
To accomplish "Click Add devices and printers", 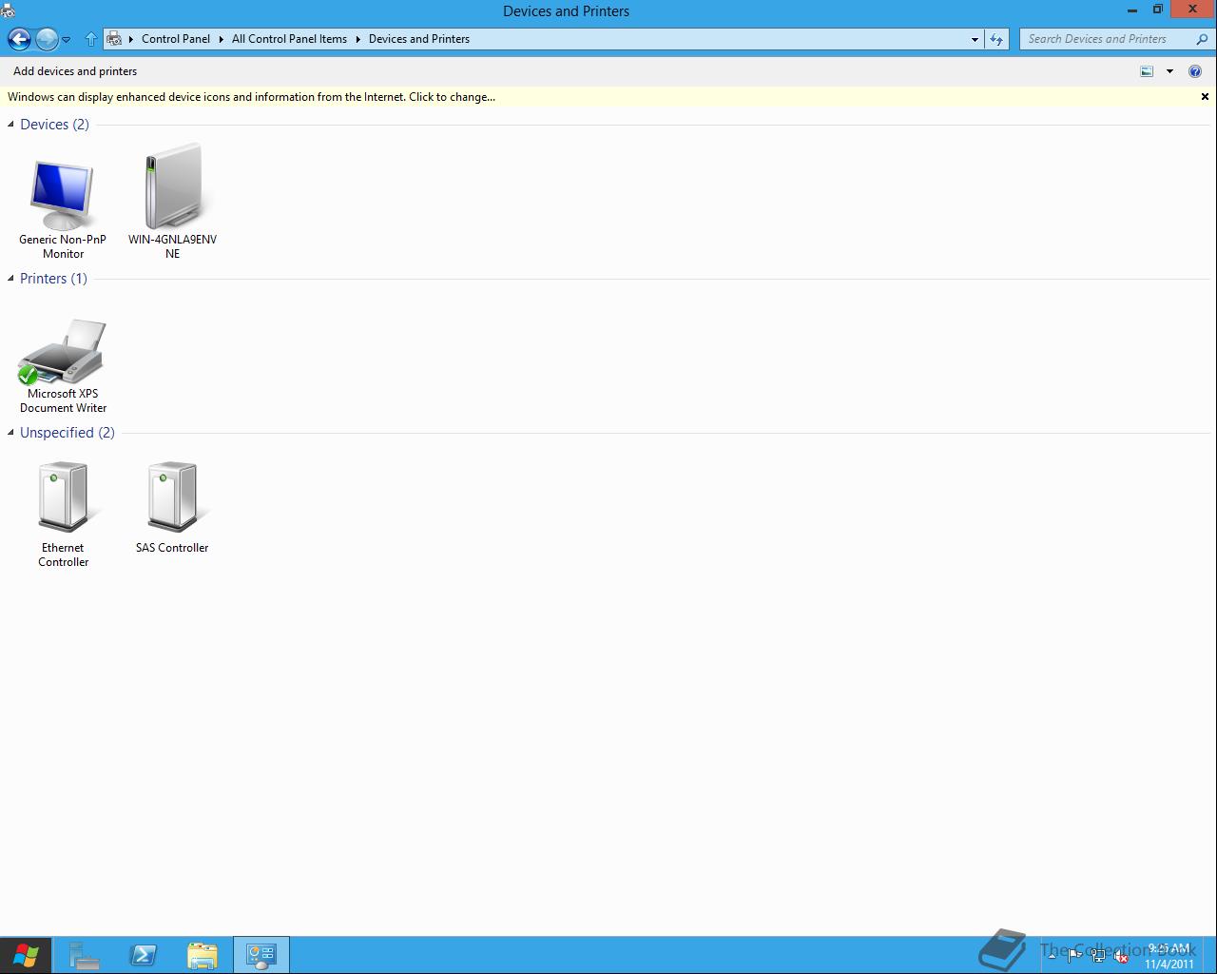I will pyautogui.click(x=75, y=71).
